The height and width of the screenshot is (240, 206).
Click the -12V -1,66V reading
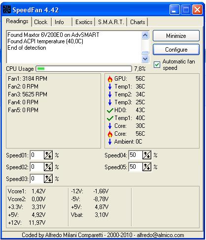[x=90, y=191]
